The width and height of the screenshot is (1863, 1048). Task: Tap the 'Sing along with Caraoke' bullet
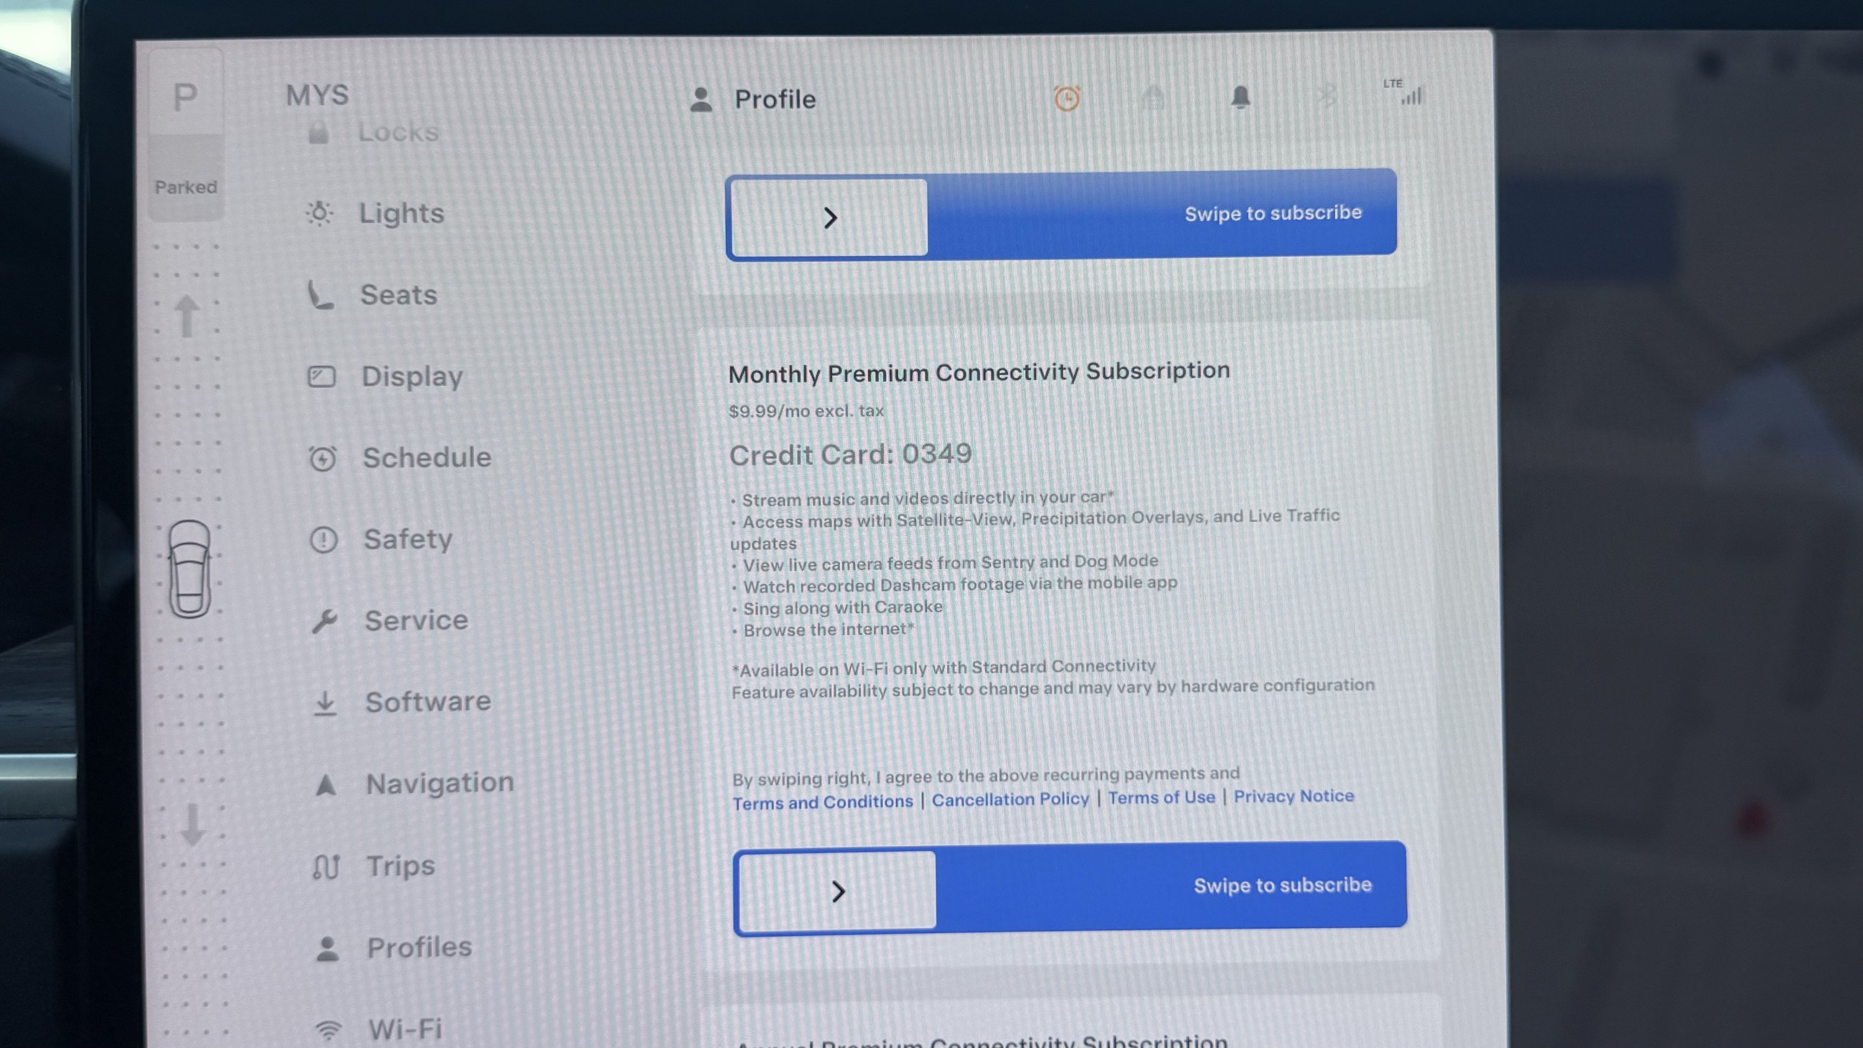pyautogui.click(x=838, y=608)
